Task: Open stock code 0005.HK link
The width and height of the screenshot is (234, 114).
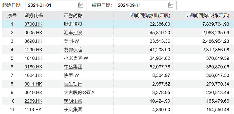Action: 33,33
